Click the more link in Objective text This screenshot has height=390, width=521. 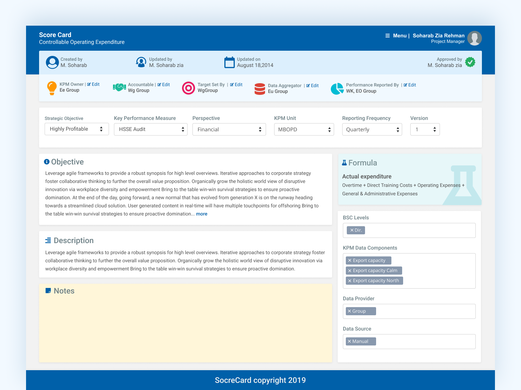point(202,214)
